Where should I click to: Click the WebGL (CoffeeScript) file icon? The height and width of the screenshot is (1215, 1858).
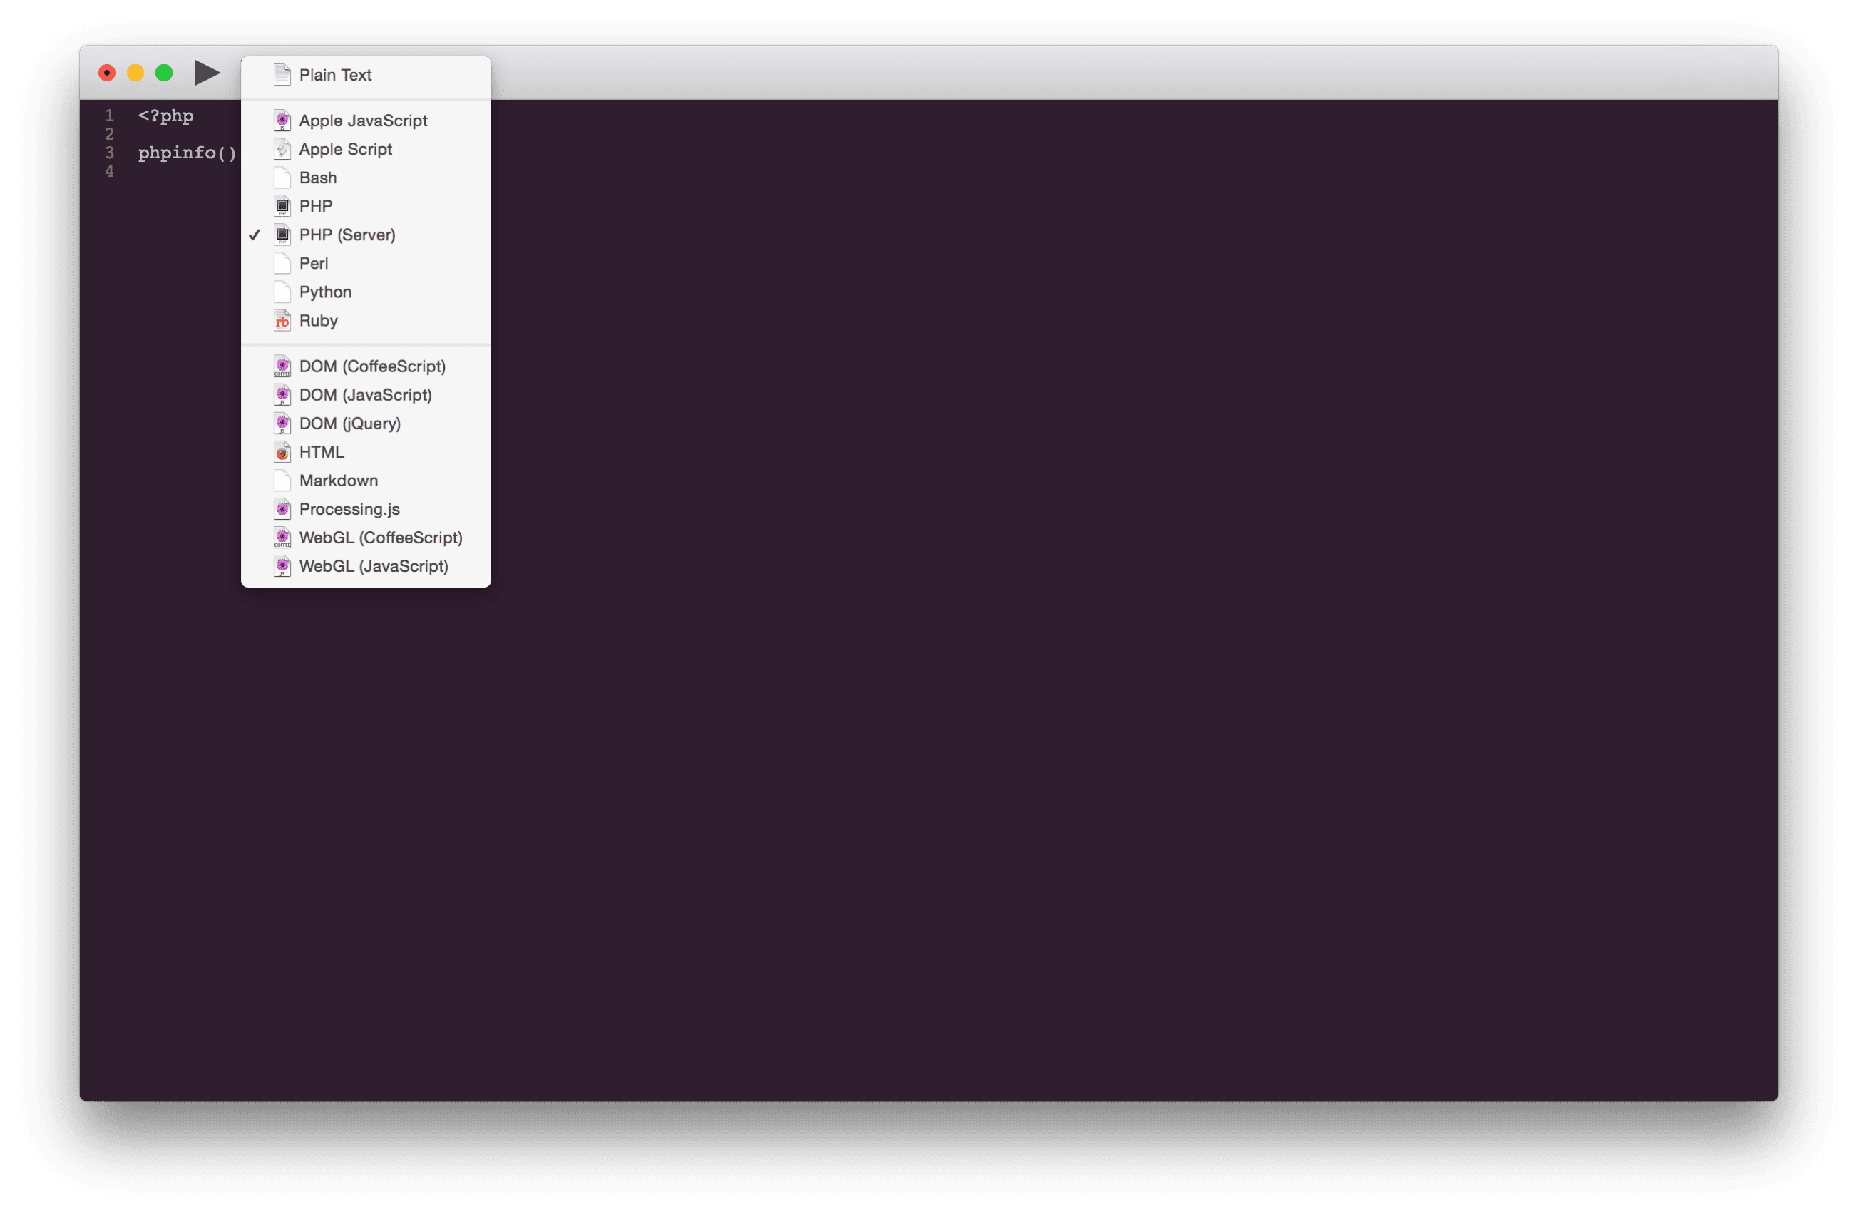click(x=282, y=538)
